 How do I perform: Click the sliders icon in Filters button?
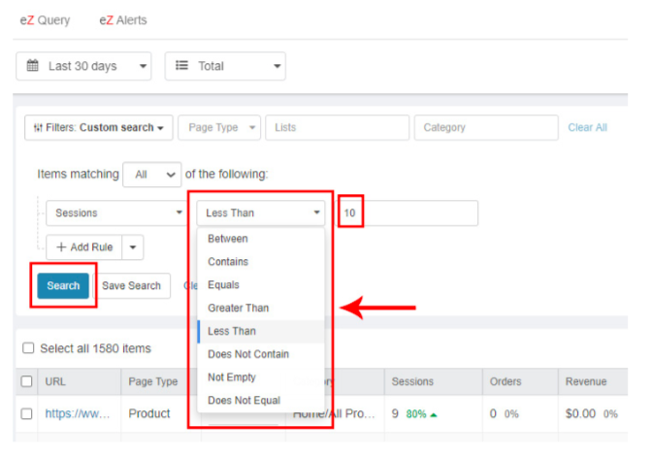[x=38, y=128]
